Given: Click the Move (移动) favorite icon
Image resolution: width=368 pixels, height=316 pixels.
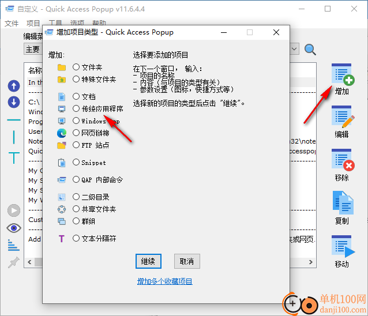Looking at the screenshot, I should pyautogui.click(x=343, y=246).
